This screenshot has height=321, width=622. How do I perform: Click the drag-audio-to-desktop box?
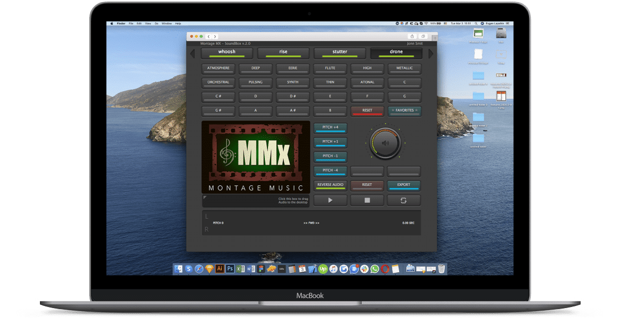(x=256, y=201)
